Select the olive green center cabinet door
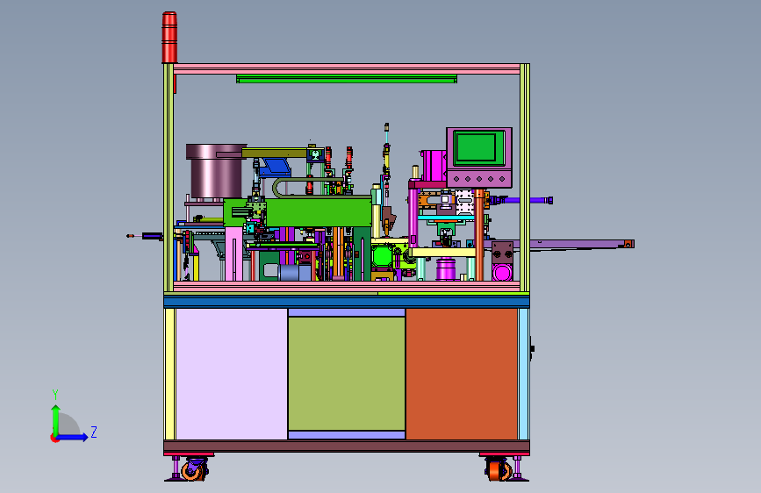The image size is (761, 493). 347,374
